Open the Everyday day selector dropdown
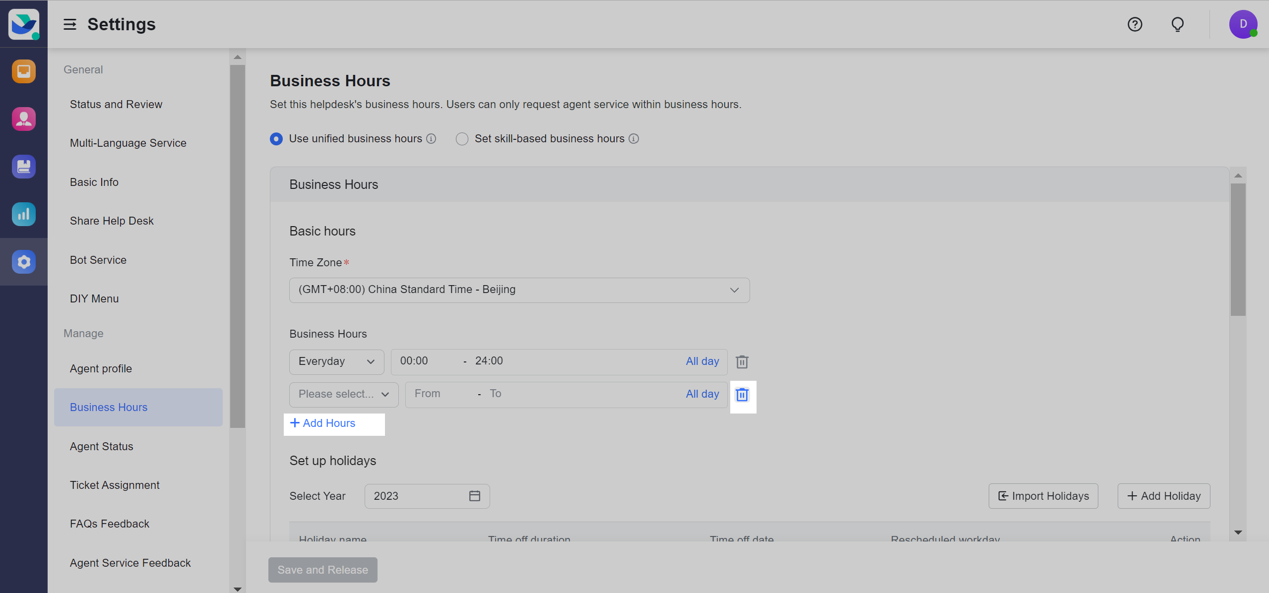 336,361
